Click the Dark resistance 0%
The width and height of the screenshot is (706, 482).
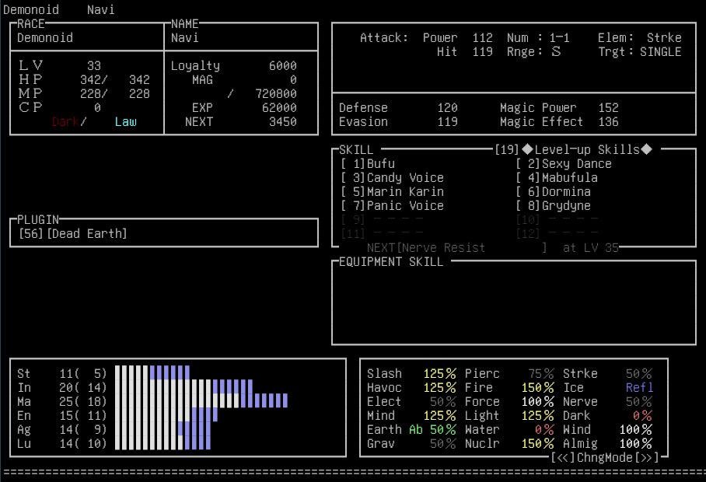tap(642, 415)
